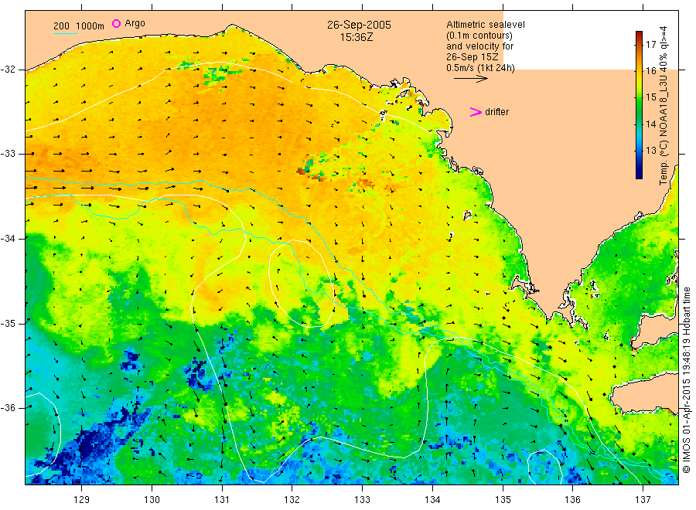The width and height of the screenshot is (696, 510).
Task: Click the magenta Argo circle marker in legend
Action: pos(116,23)
